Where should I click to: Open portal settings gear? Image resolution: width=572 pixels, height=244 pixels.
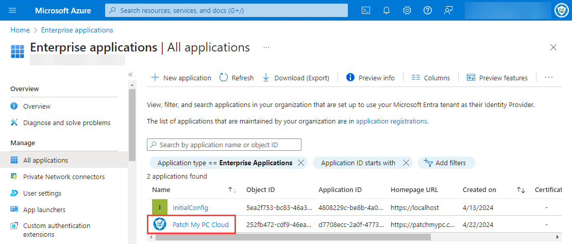tap(407, 10)
